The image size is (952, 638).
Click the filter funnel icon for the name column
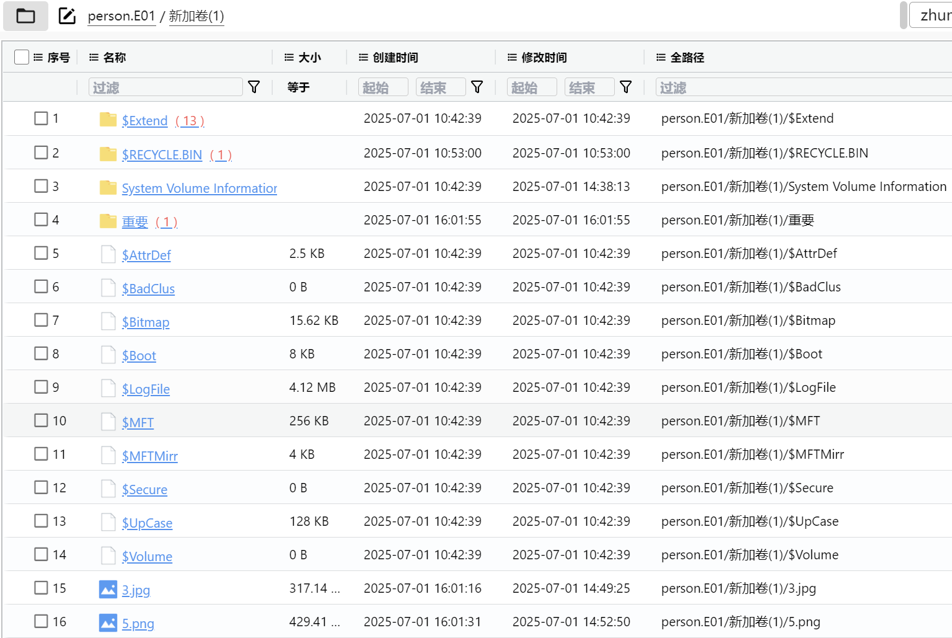253,87
